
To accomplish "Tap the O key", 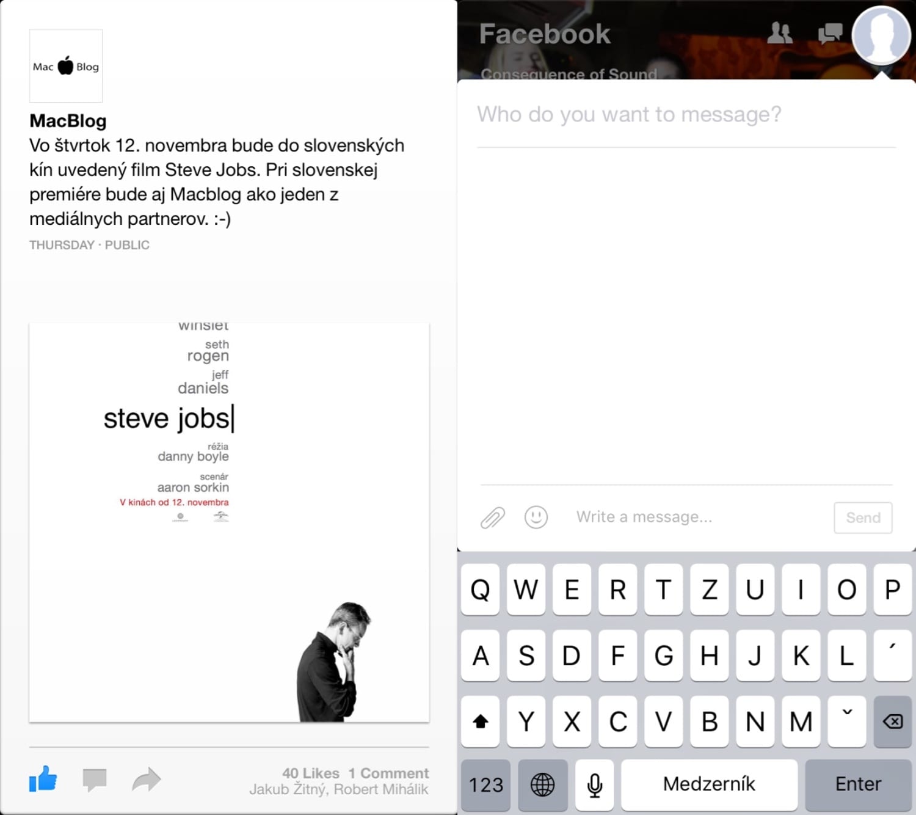I will point(847,590).
